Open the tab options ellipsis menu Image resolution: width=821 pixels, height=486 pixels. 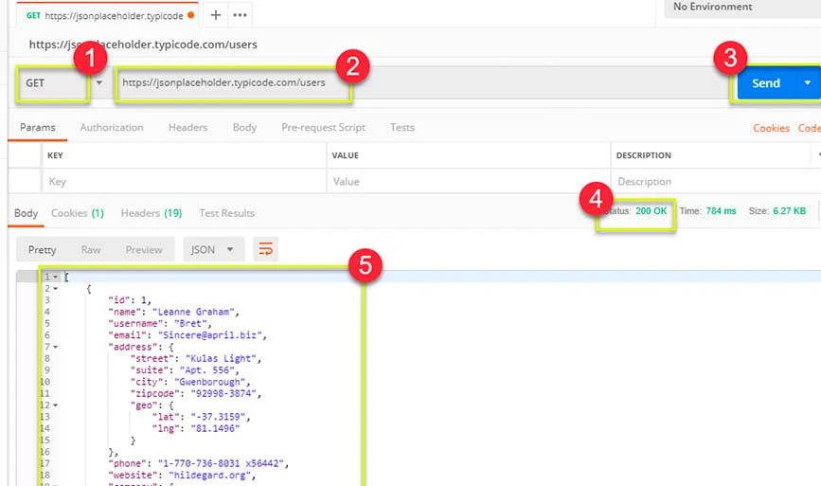pos(240,15)
